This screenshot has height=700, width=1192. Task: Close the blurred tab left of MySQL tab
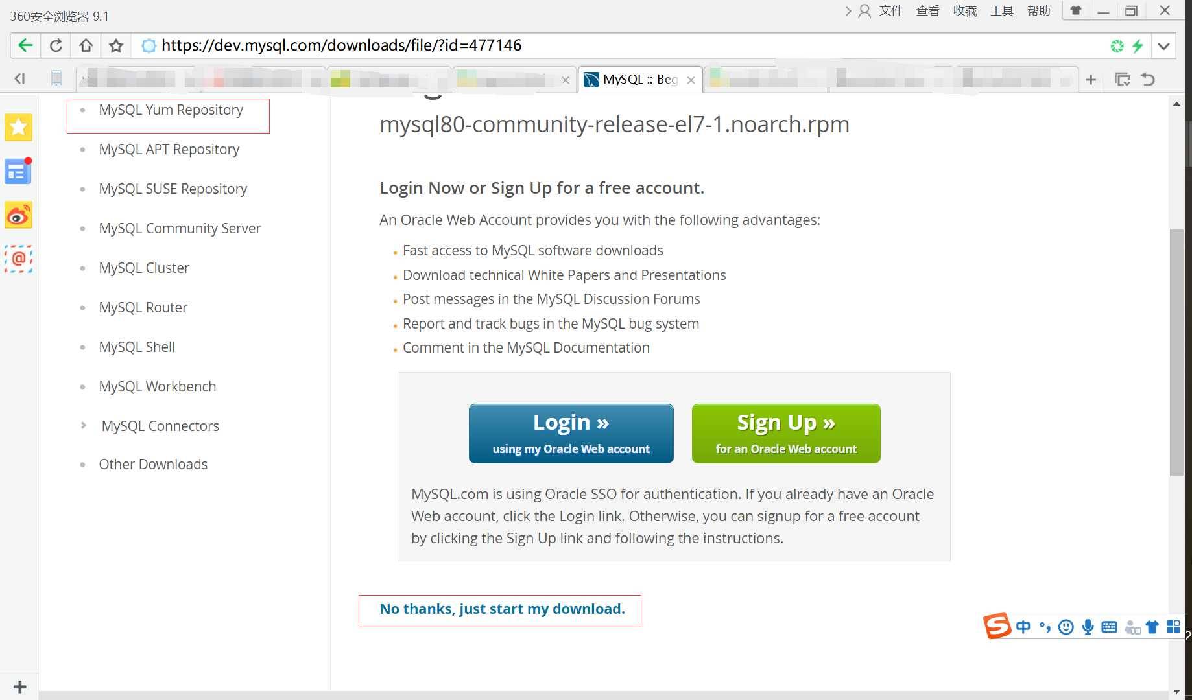pyautogui.click(x=566, y=80)
